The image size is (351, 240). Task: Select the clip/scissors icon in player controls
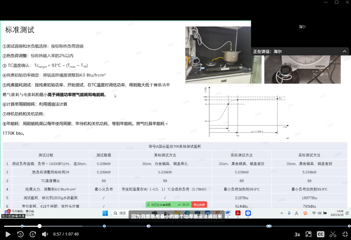click(333, 234)
